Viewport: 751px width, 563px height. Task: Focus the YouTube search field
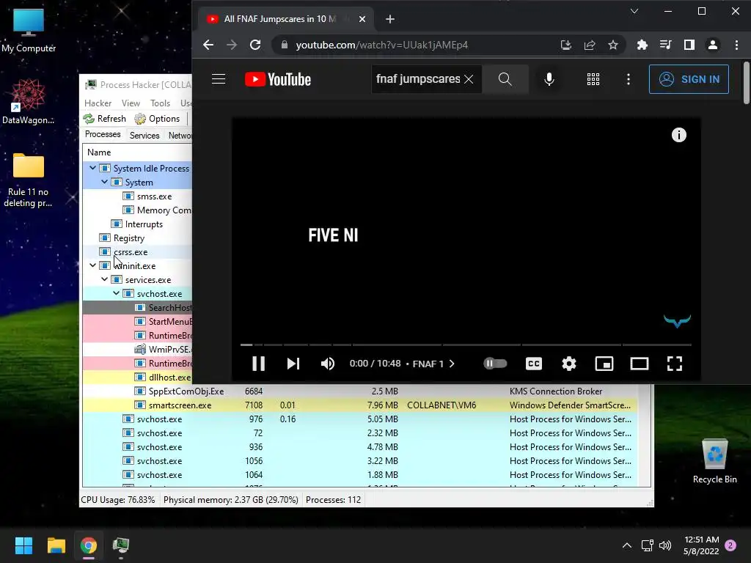tap(417, 79)
